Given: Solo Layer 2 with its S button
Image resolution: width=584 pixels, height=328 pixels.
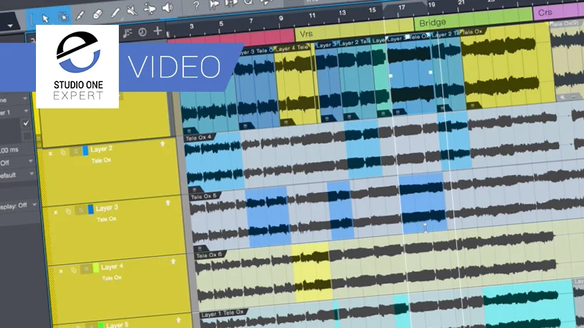Looking at the screenshot, I should (x=75, y=151).
